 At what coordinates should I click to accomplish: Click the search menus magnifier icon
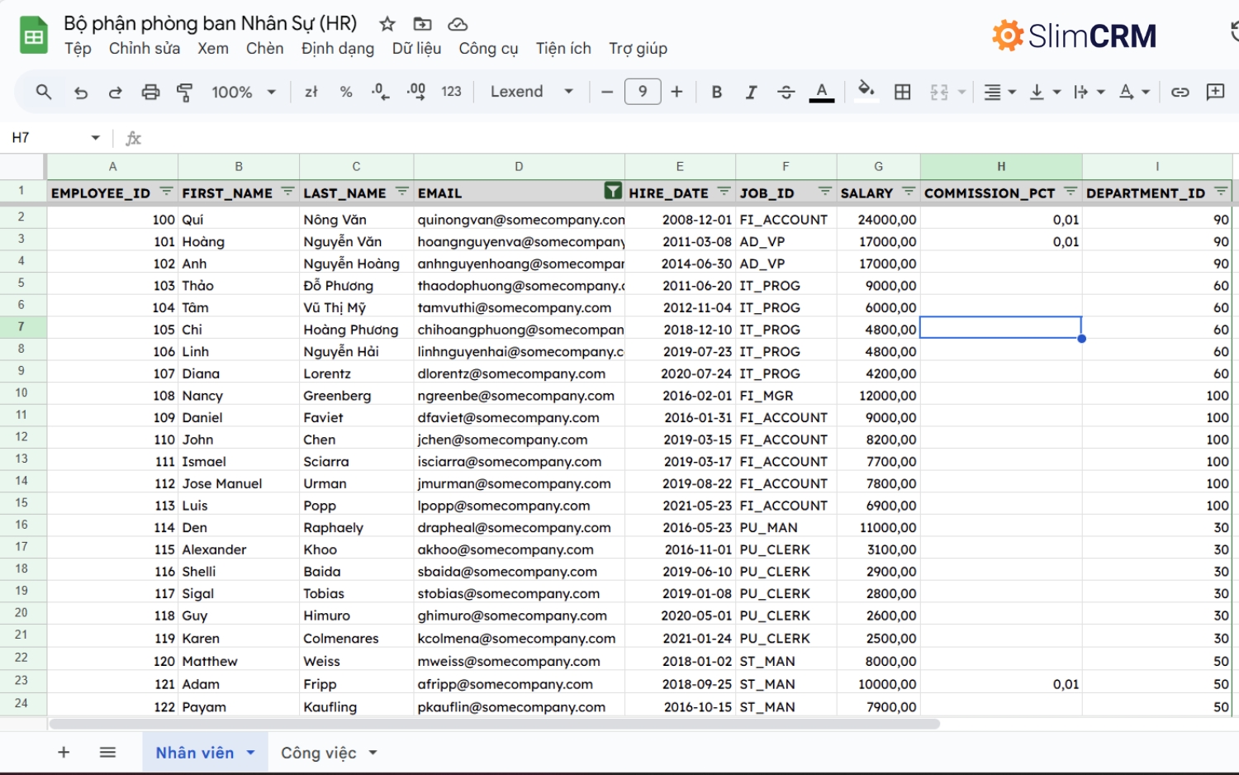(44, 92)
